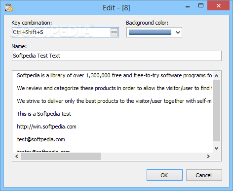The height and width of the screenshot is (191, 233).
Task: Click the horizontal scrollbar right arrow
Action: point(208,157)
